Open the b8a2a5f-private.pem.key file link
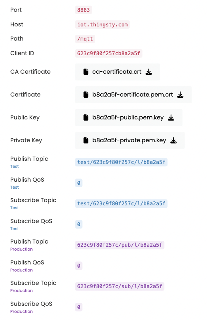This screenshot has height=320, width=207. [x=129, y=140]
